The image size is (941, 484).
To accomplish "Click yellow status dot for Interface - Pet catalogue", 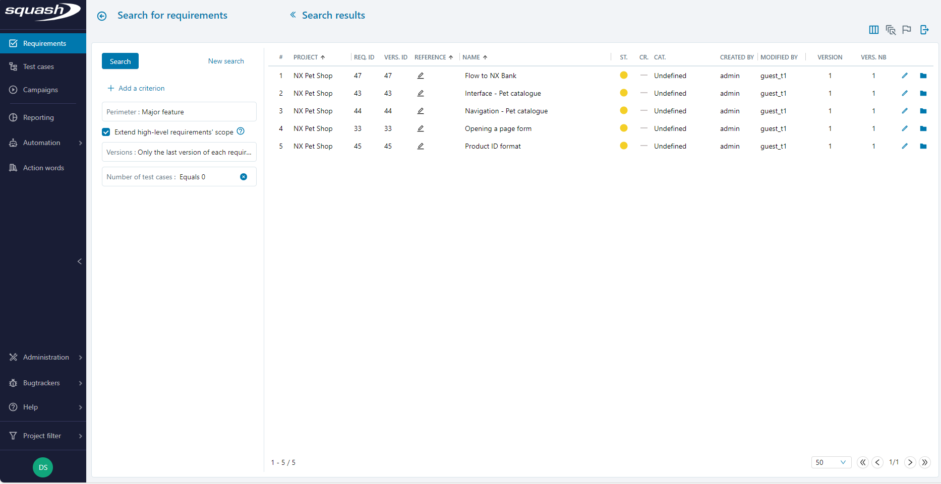I will click(624, 93).
